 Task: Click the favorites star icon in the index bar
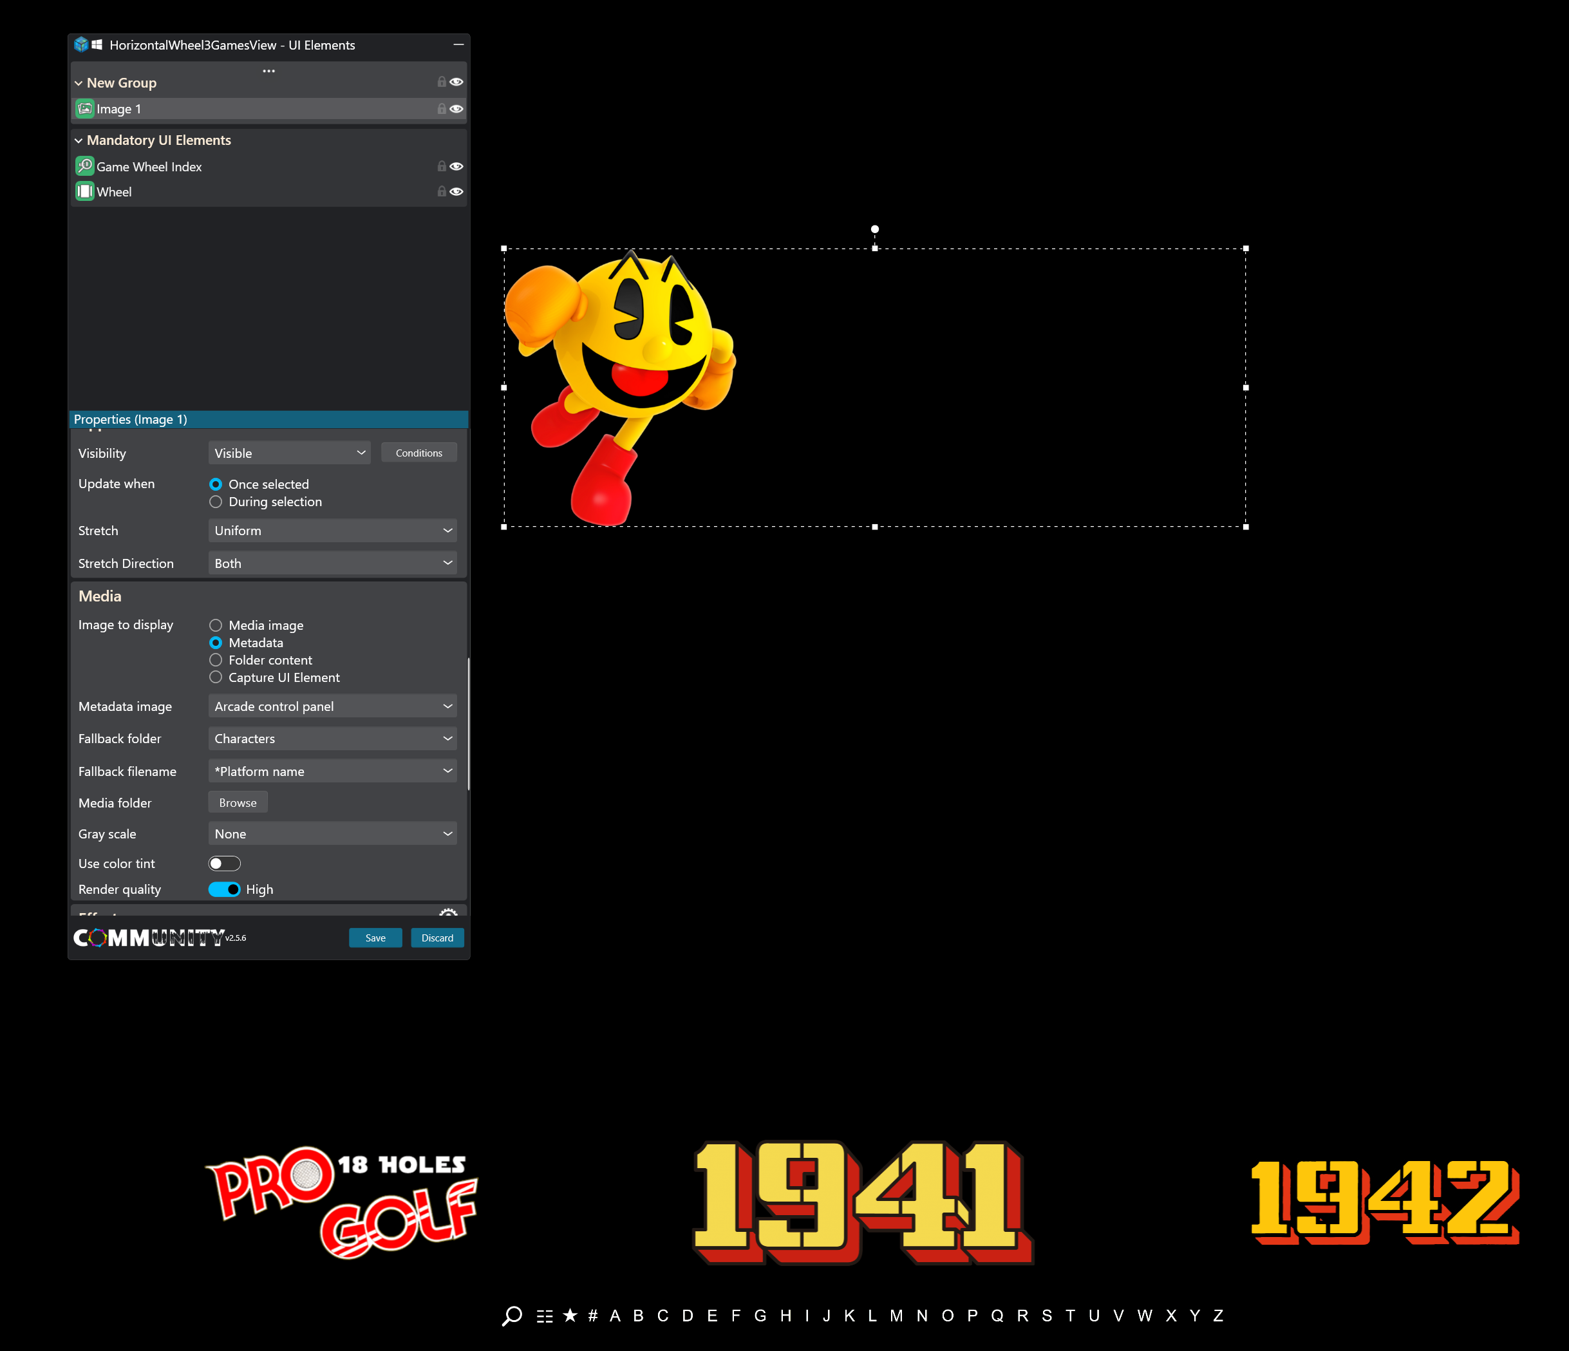tap(570, 1316)
